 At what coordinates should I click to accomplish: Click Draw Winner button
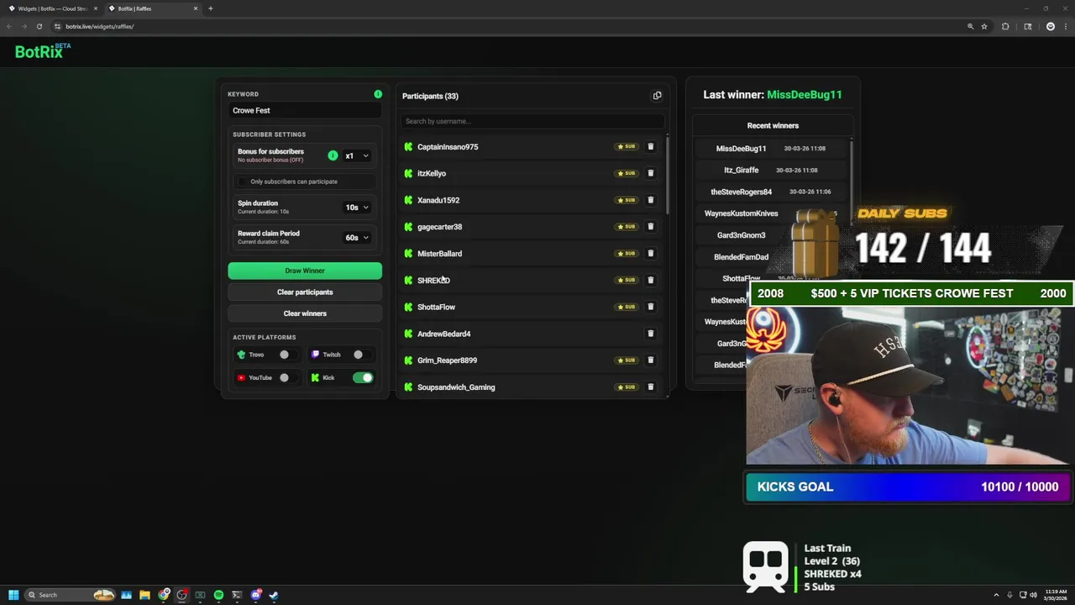click(x=305, y=271)
